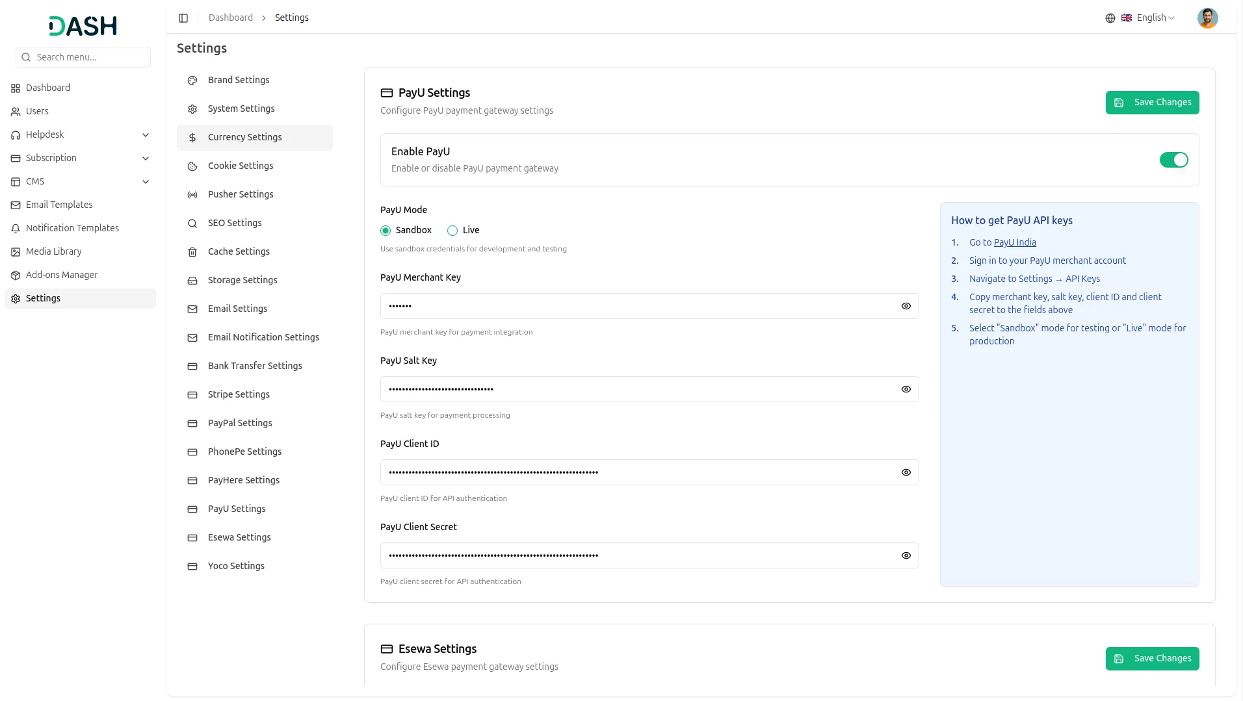Click the Notification Templates bell icon
The image size is (1243, 701).
(x=16, y=229)
